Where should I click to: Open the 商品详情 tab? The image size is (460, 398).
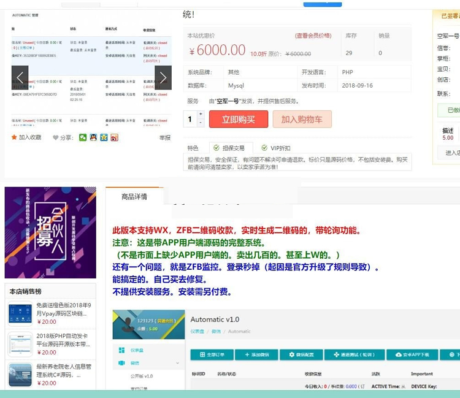[134, 197]
